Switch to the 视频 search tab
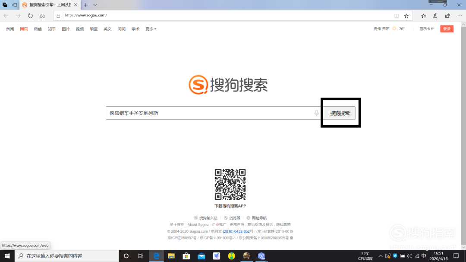466x262 pixels. pos(80,29)
